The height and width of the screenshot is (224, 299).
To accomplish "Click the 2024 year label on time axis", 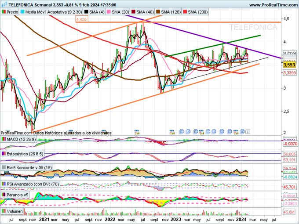I will tap(241, 220).
